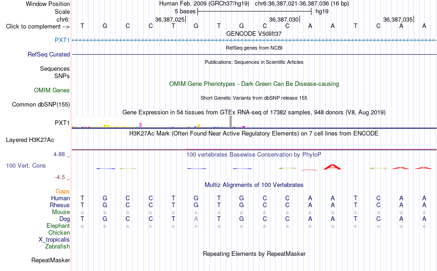
Task: Click the '100 Vert. Cons' track label
Action: (x=26, y=165)
